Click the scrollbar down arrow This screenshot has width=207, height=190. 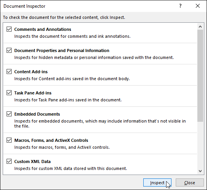[x=200, y=171]
